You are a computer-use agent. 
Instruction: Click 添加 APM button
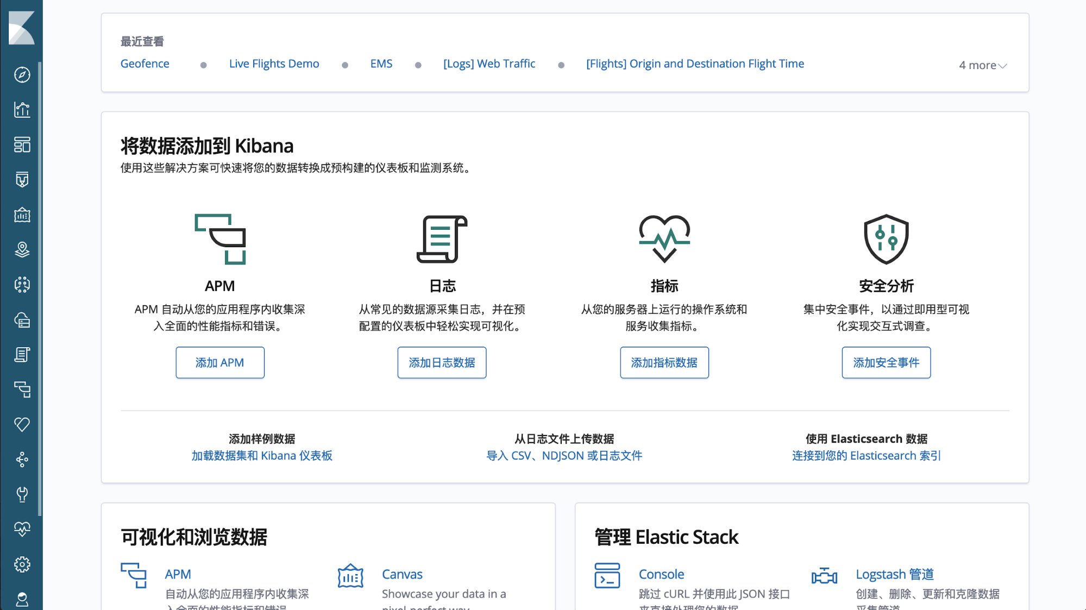(220, 362)
